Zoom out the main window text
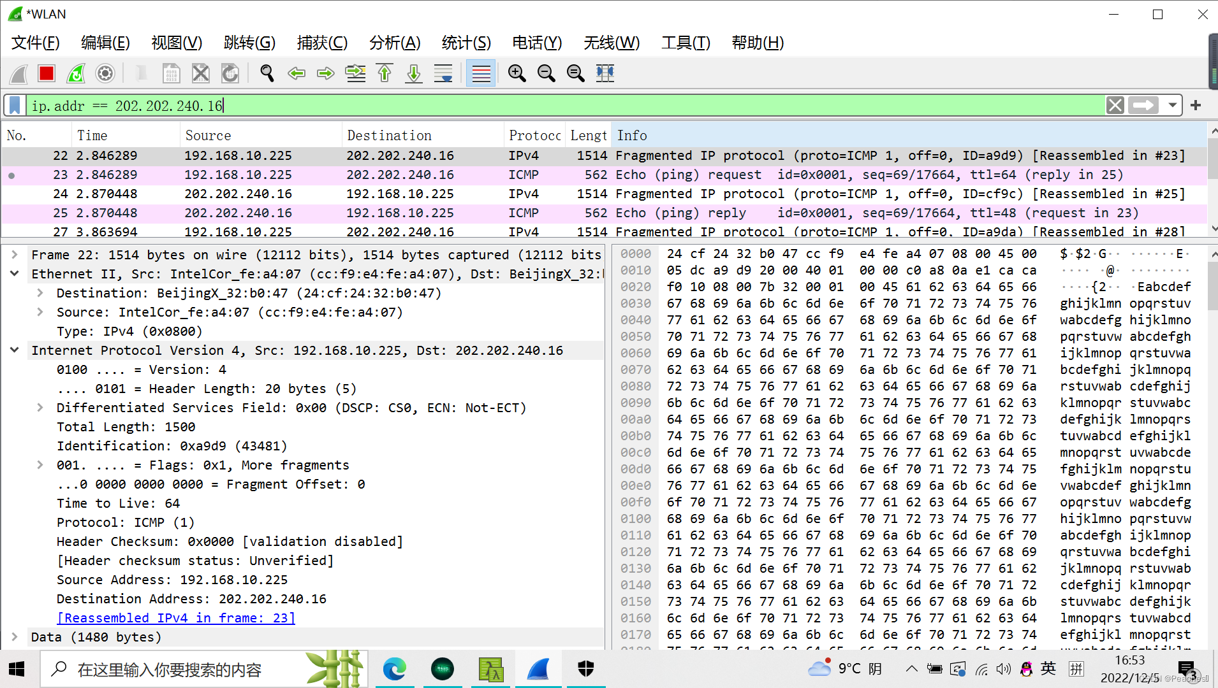This screenshot has height=688, width=1218. [x=547, y=74]
